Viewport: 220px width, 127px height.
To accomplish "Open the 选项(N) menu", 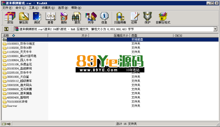I will [63, 8].
